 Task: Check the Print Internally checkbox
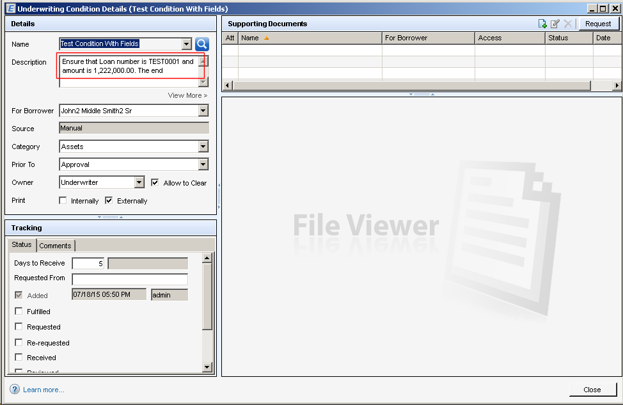pos(63,200)
